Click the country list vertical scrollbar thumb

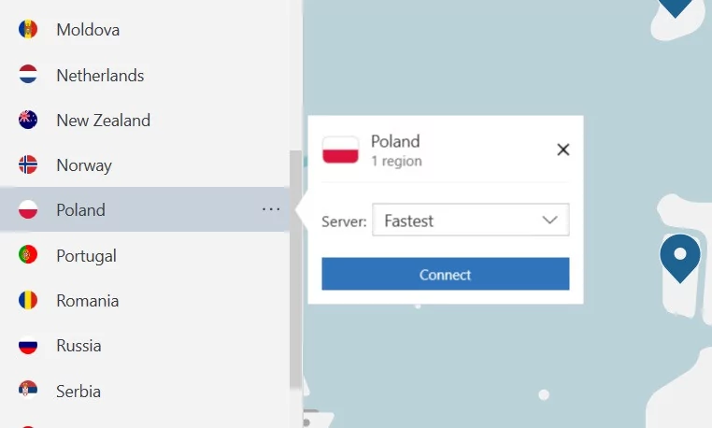[295, 269]
